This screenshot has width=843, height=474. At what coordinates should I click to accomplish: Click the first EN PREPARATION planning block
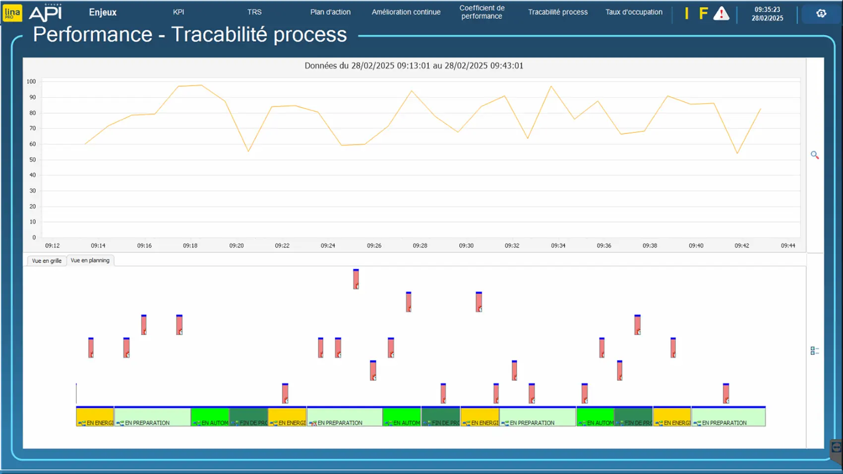(x=152, y=417)
